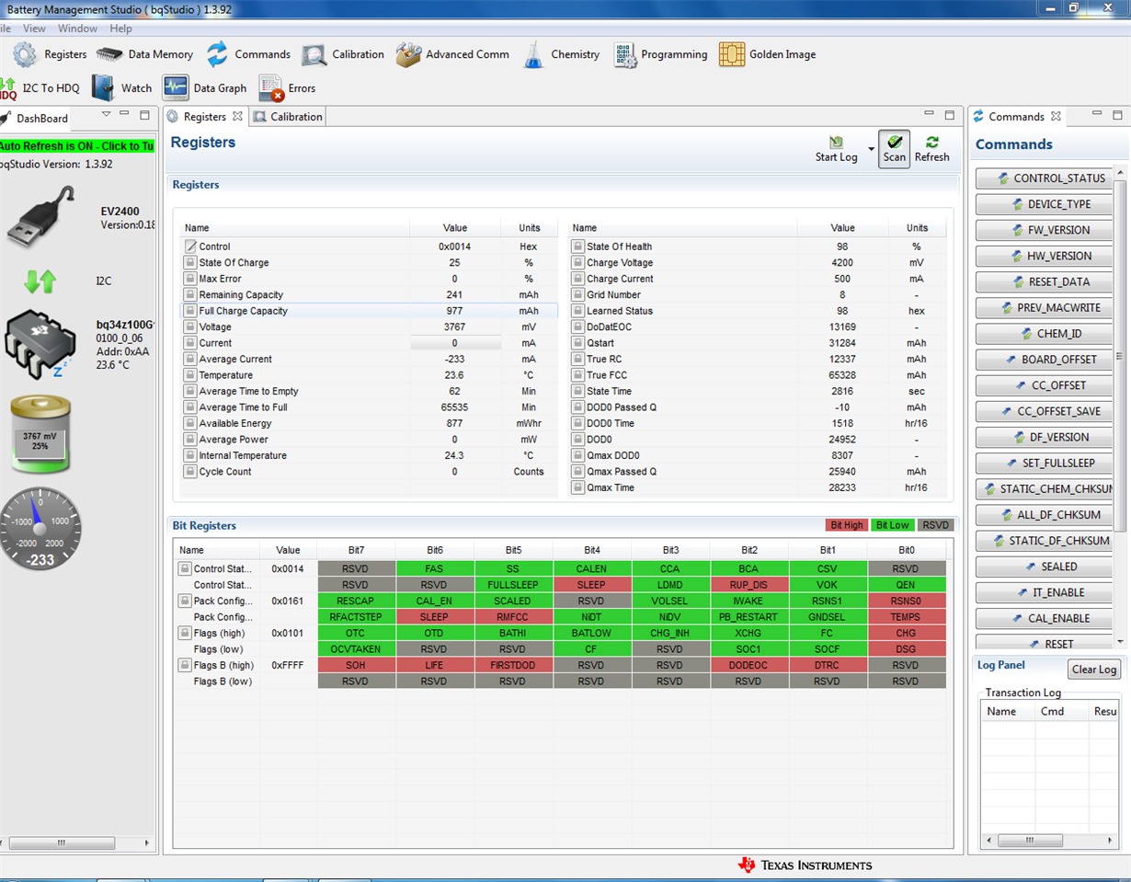Image resolution: width=1131 pixels, height=882 pixels.
Task: Click the green I2C communication arrows
Action: 40,281
